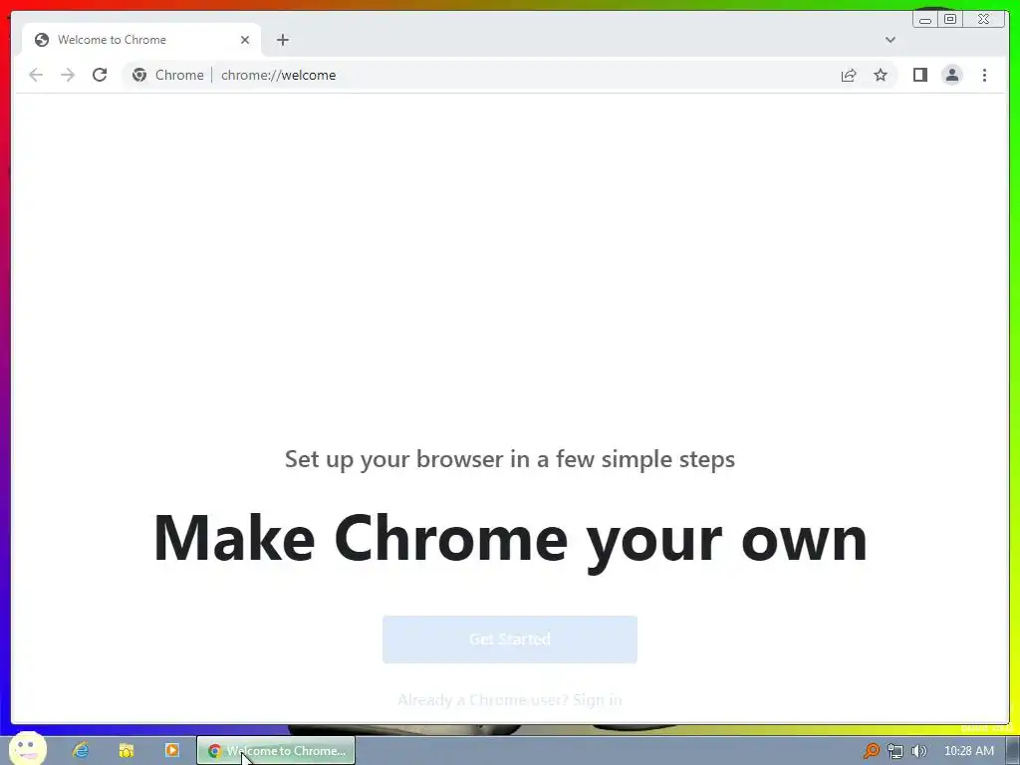This screenshot has width=1020, height=765.
Task: Add a new tab with plus button
Action: 282,40
